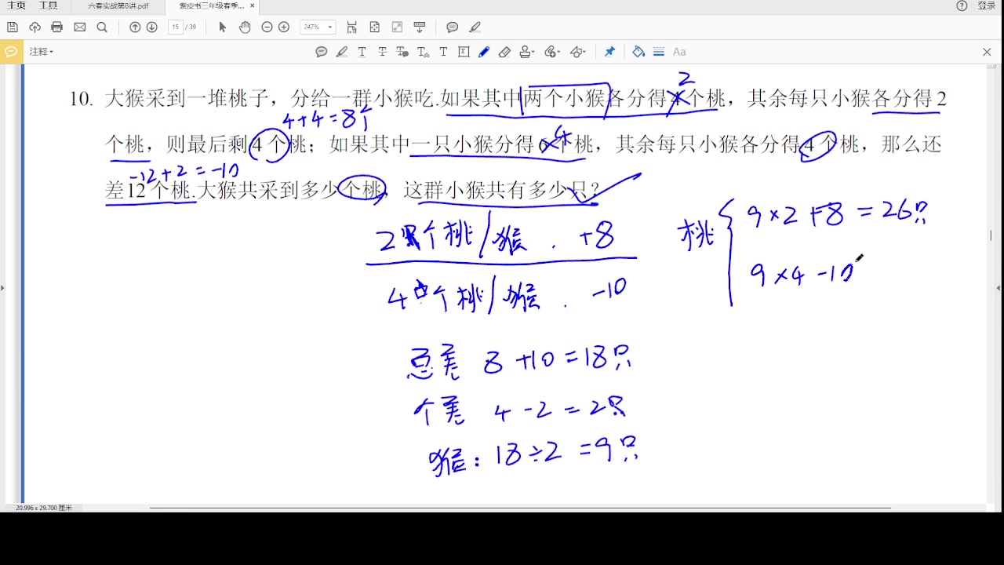Screen dimensions: 1004x565
Task: Close the 紫皮书三年级春季 tab
Action: [x=253, y=5]
